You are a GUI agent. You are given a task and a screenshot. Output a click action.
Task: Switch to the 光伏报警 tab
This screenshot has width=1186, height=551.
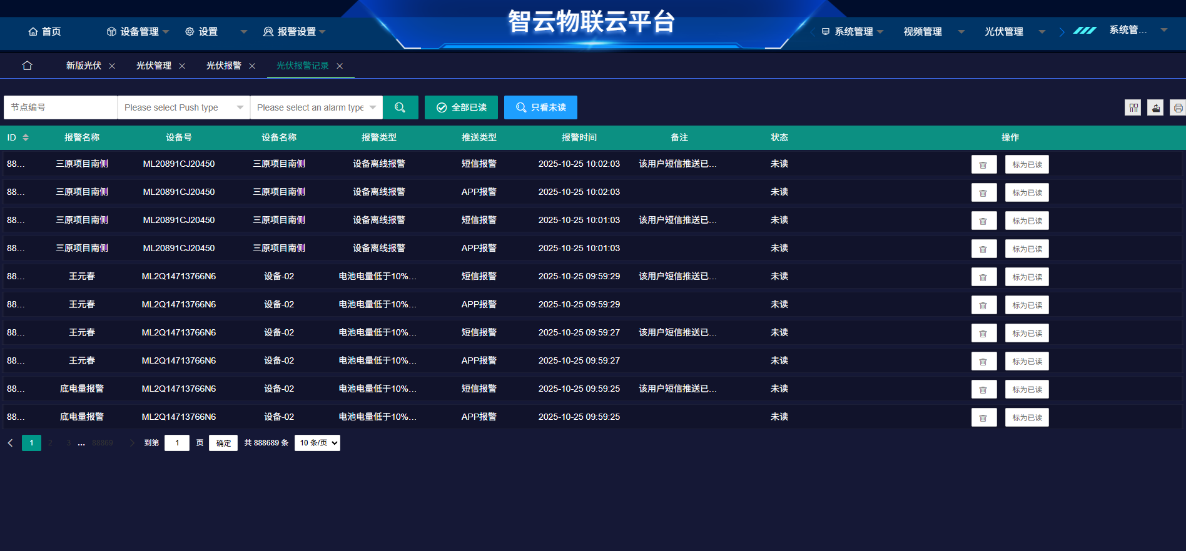coord(224,66)
